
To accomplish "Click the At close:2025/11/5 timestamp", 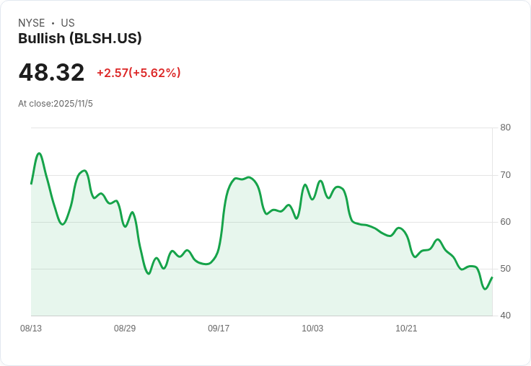I will point(56,104).
